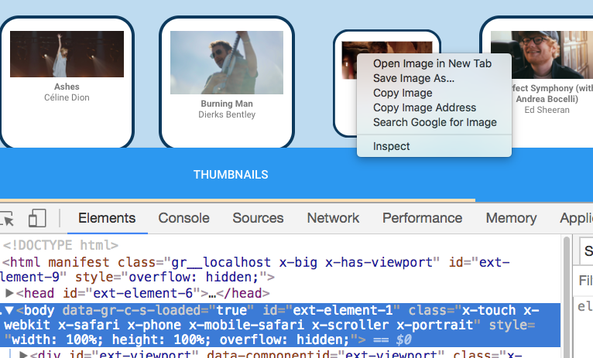Click the Ashes Céline Dion thumbnail image
593x358 pixels.
click(67, 54)
